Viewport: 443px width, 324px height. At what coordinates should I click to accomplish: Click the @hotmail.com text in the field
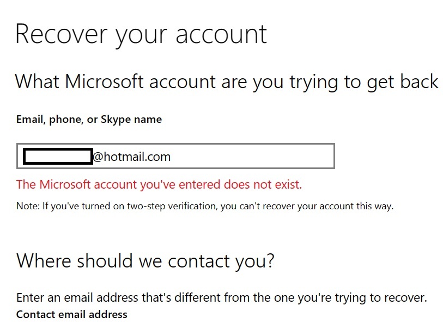pyautogui.click(x=133, y=157)
